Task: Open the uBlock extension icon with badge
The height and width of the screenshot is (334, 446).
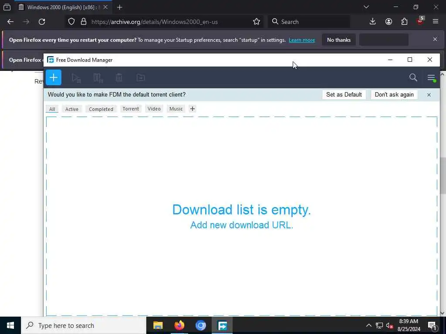Action: pyautogui.click(x=420, y=21)
